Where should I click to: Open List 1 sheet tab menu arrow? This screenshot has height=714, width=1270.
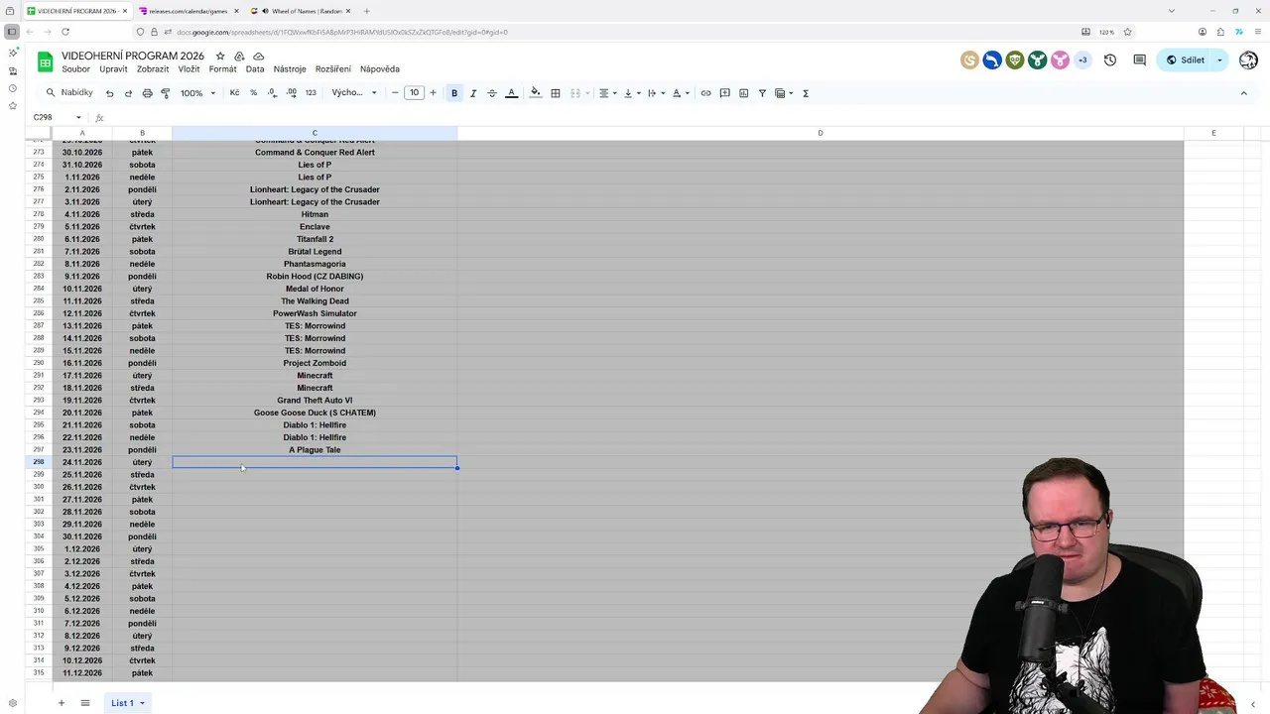(142, 703)
